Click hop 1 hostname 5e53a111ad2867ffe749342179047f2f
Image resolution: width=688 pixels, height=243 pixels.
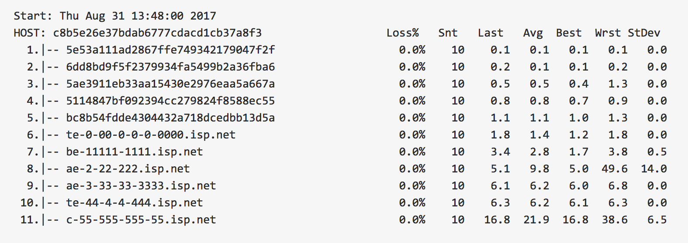[170, 50]
